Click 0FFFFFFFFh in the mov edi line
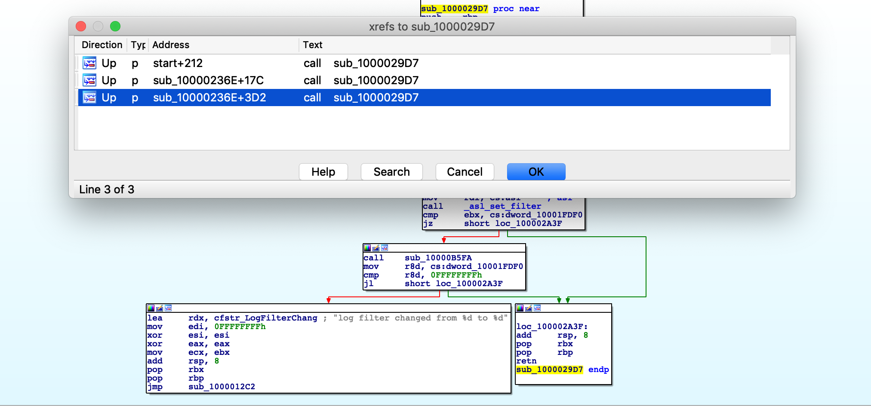Viewport: 871px width, 406px height. (240, 327)
